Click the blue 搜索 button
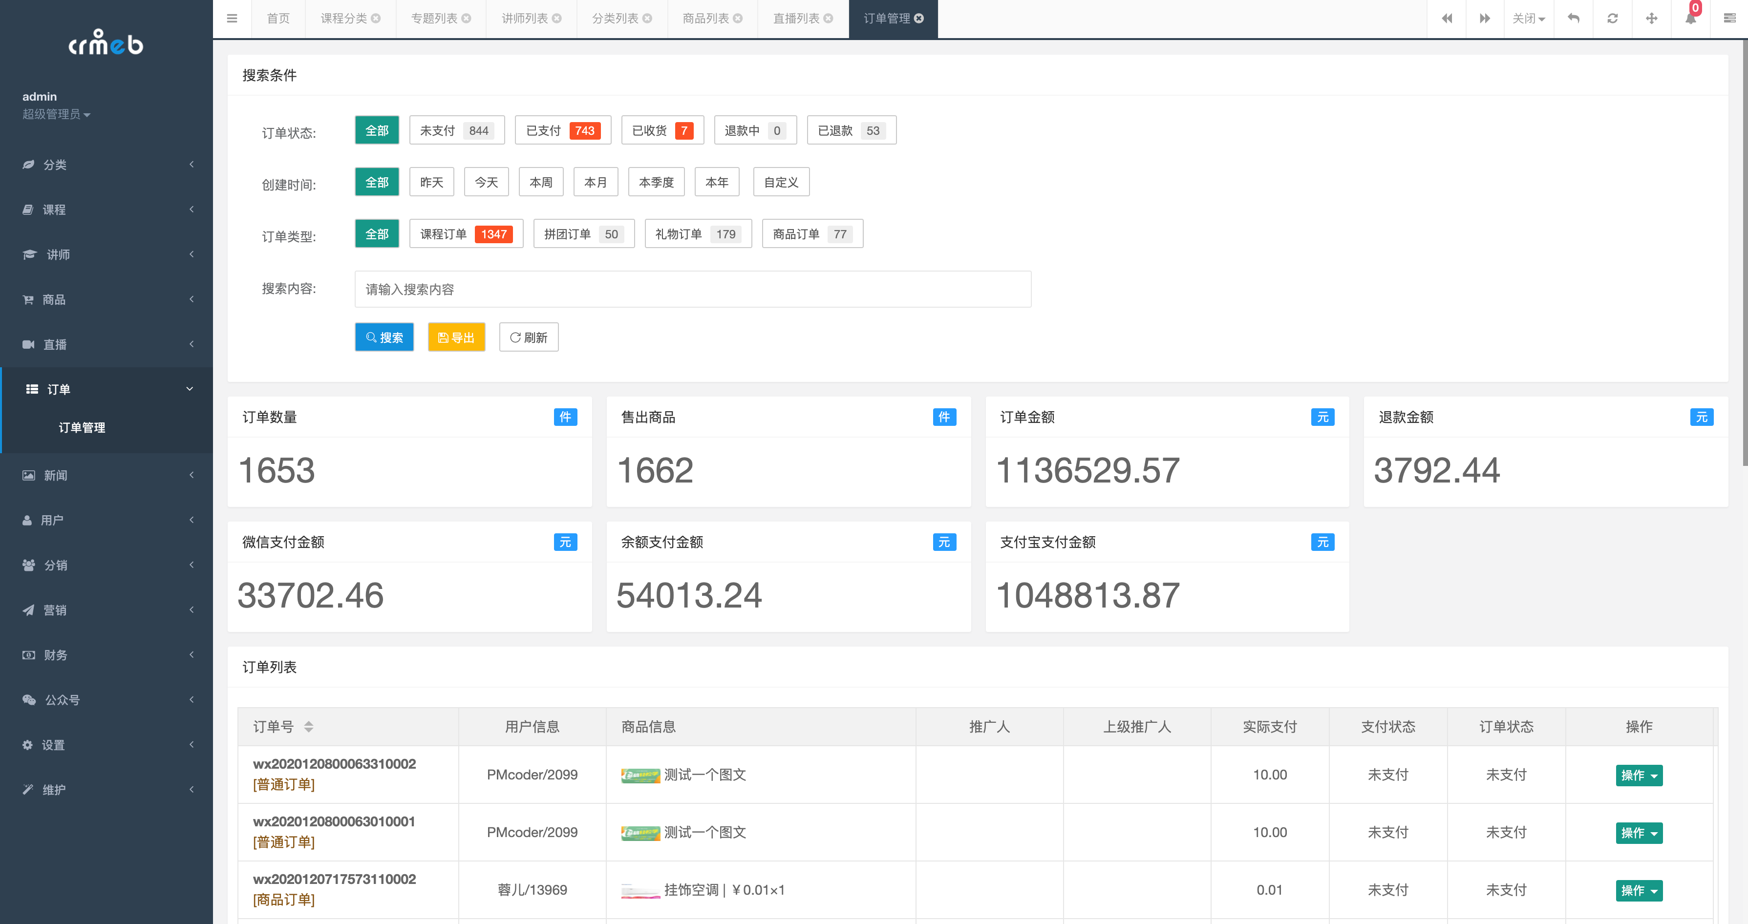 [x=384, y=337]
